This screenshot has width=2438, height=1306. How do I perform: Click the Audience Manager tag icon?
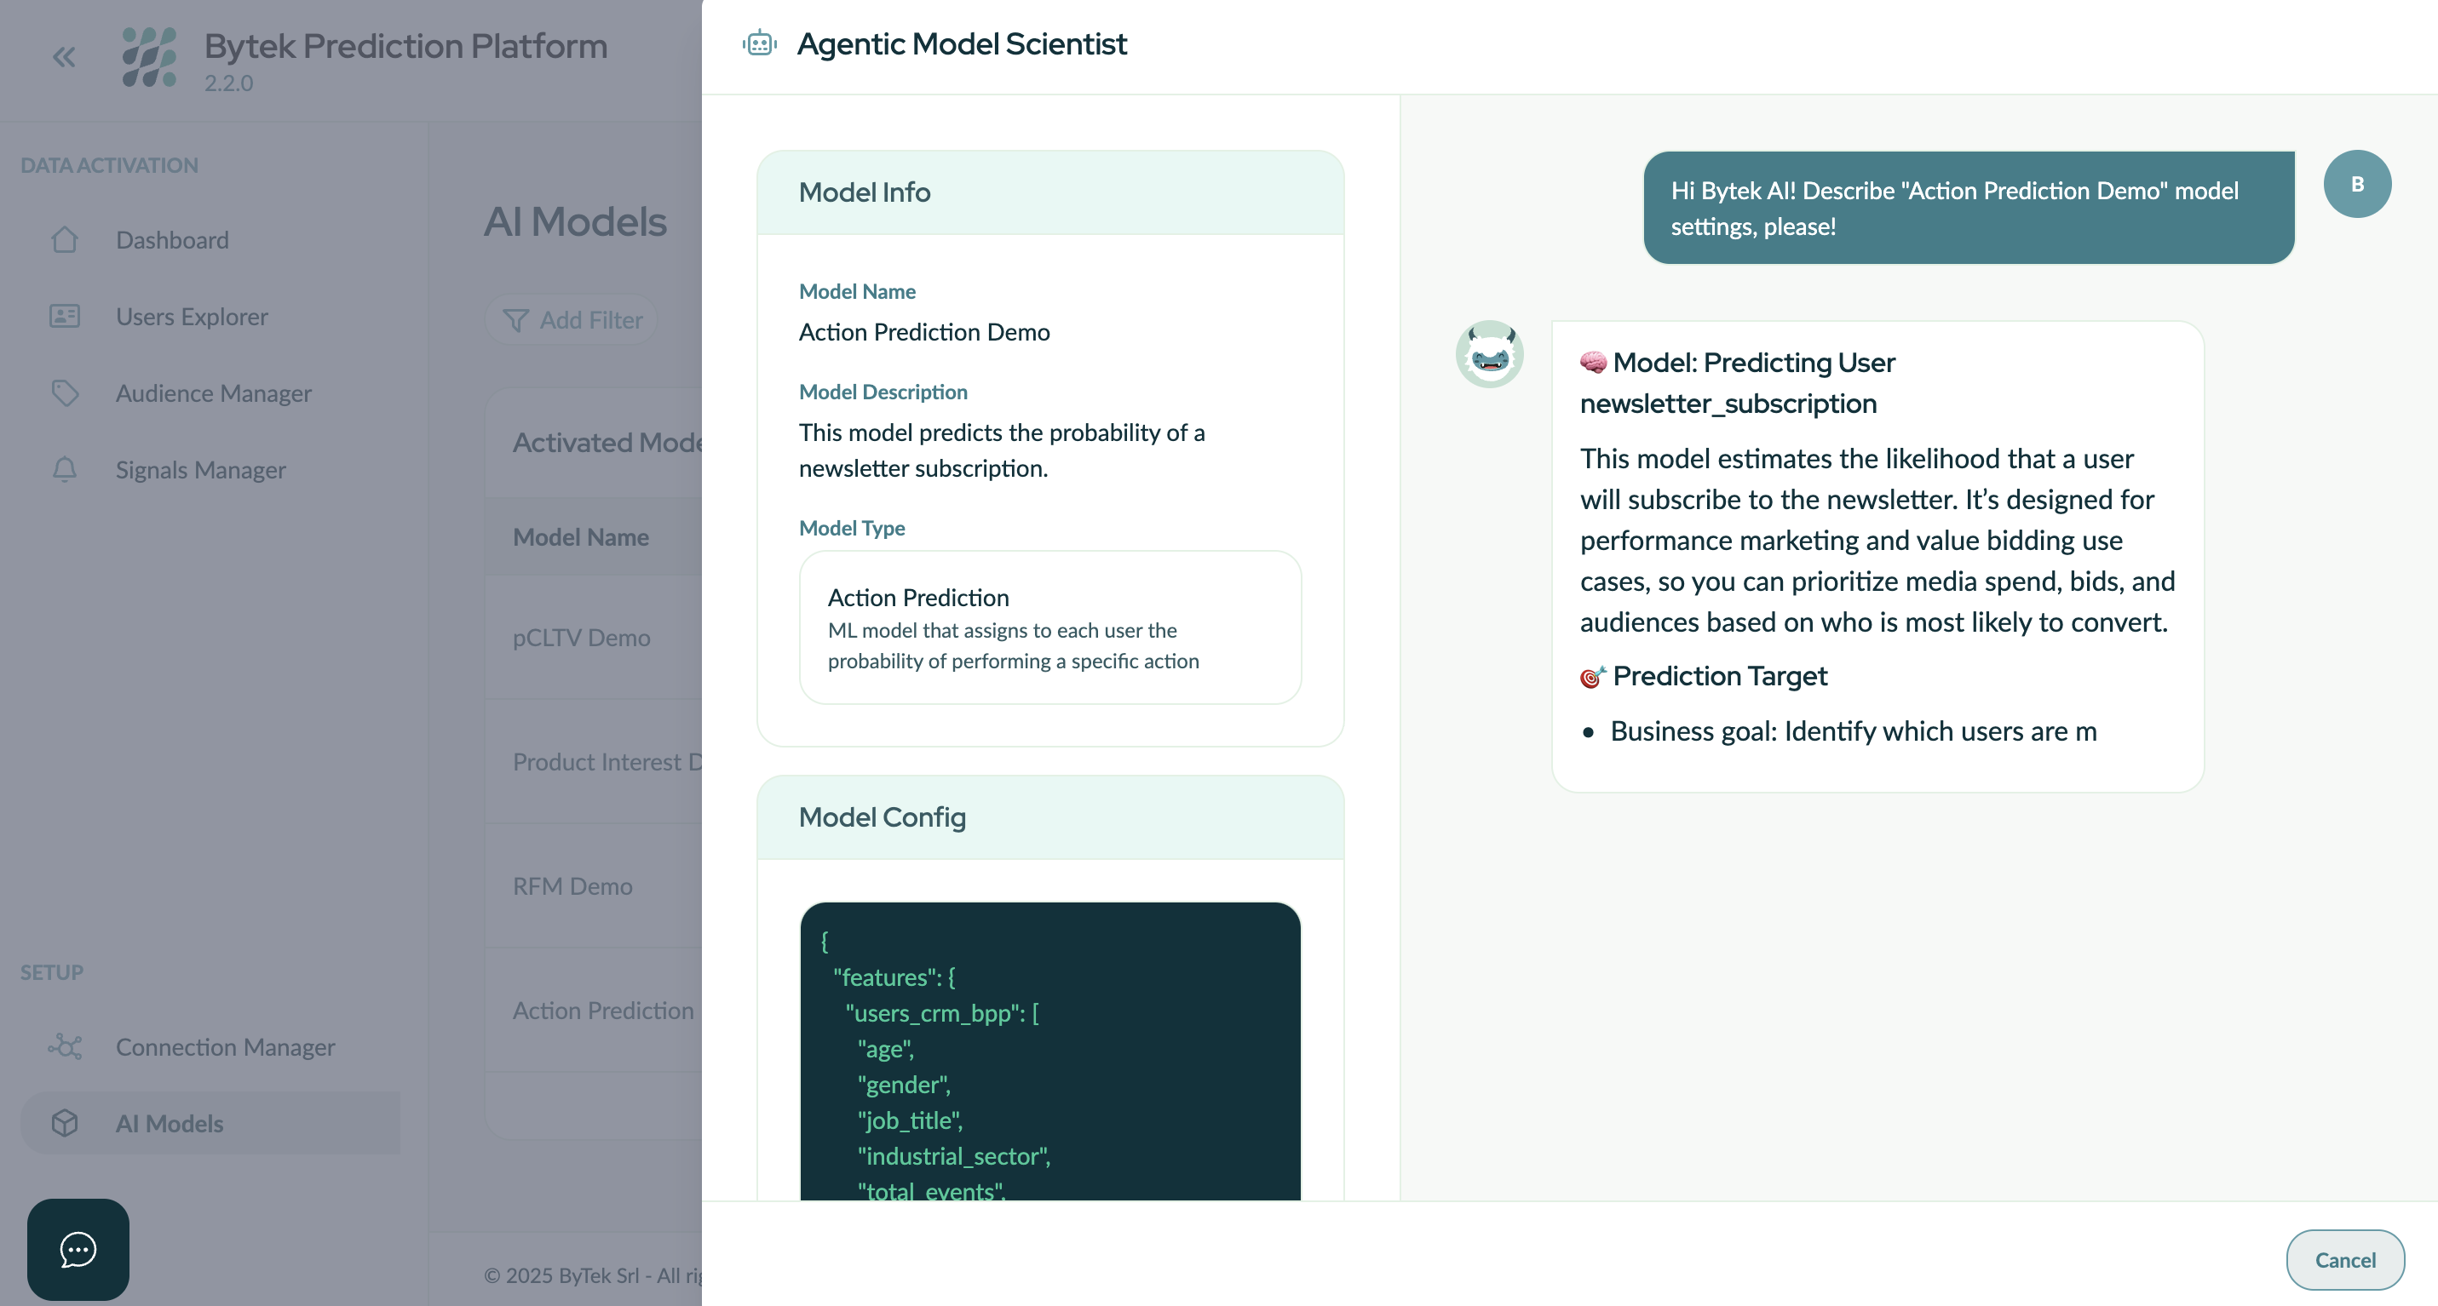coord(65,392)
